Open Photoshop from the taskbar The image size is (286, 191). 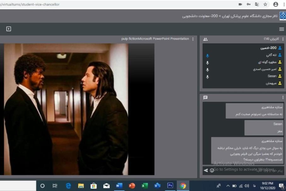pos(170,186)
